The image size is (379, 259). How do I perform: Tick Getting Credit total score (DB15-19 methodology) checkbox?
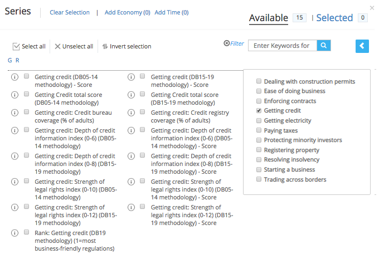click(x=143, y=94)
